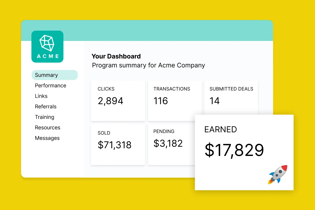315x210 pixels.
Task: Go to the Links page
Action: click(x=41, y=96)
